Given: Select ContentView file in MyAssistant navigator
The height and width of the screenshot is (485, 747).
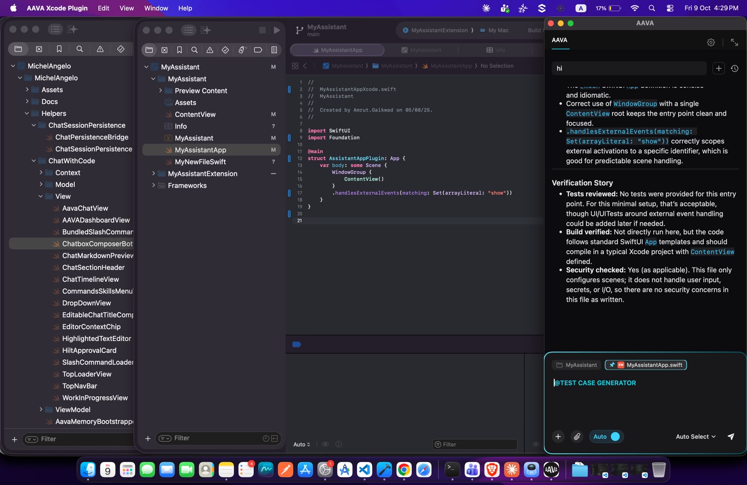Looking at the screenshot, I should tap(212, 114).
